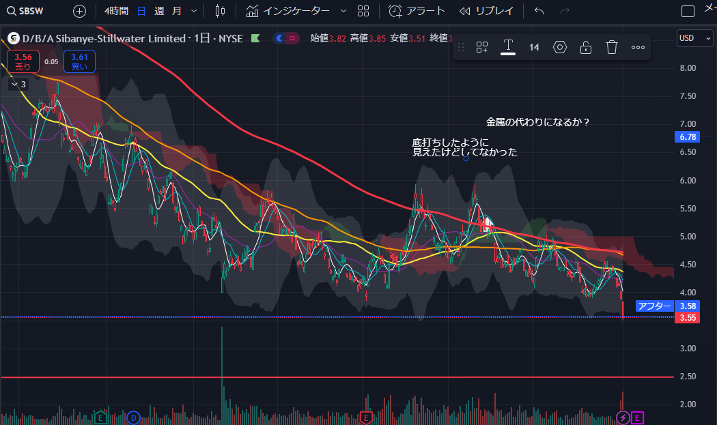Open the green E earnings marker
717x425 pixels.
coord(100,417)
